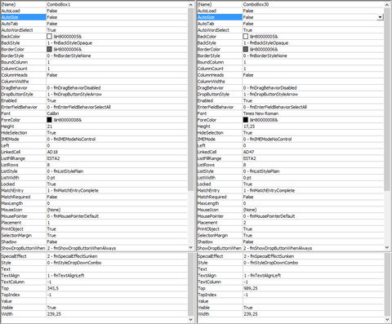Click the name value ComboBox1

(x=59, y=4)
